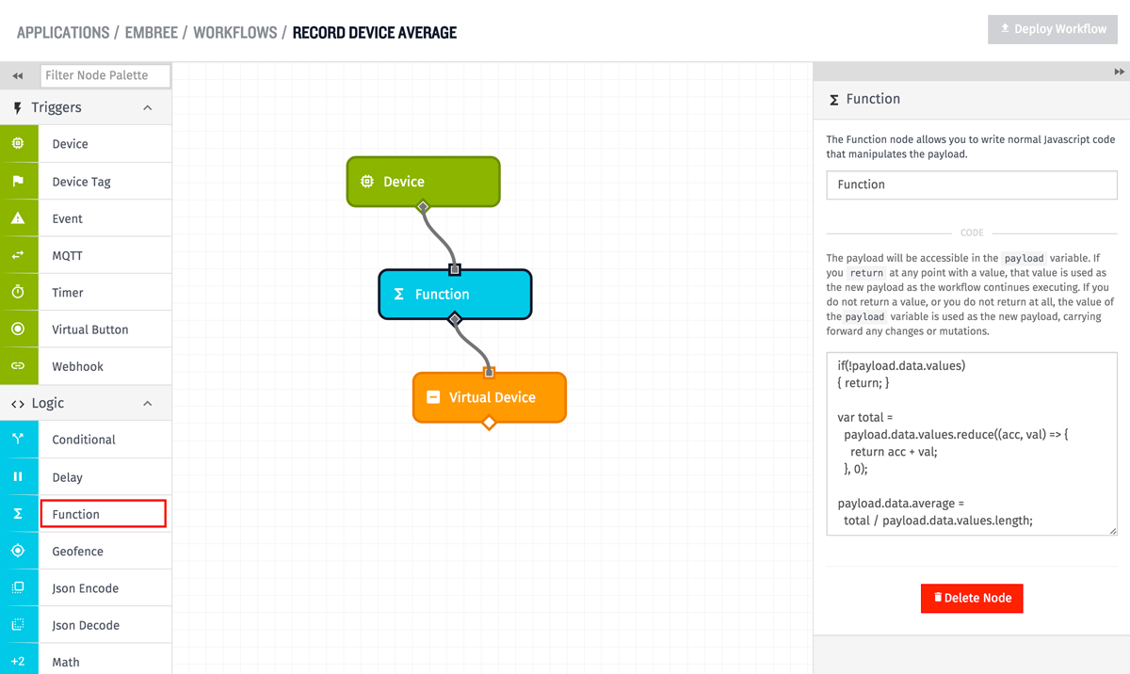Viewport: 1130px width, 674px height.
Task: Click the Device Tag flag icon
Action: click(18, 181)
